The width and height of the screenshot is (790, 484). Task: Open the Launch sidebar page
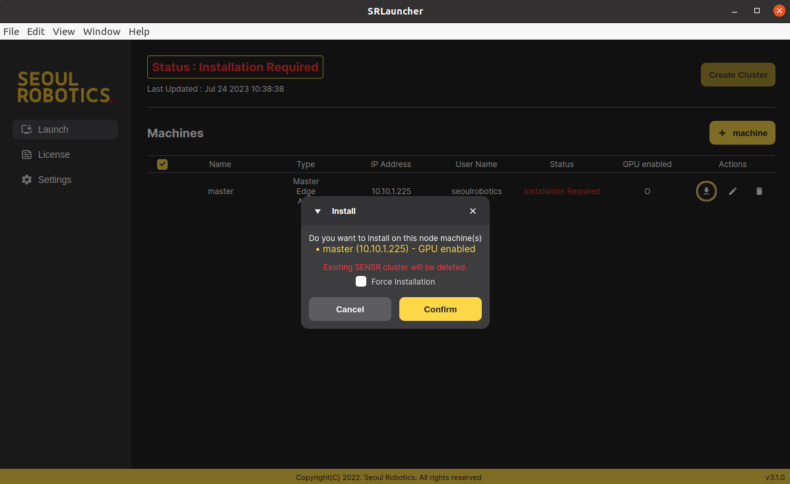[65, 129]
